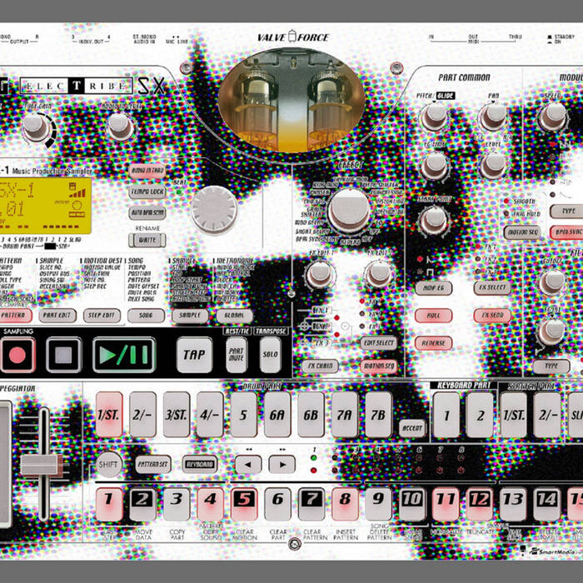Select drum part 6A pad
The width and height of the screenshot is (583, 583).
click(277, 415)
